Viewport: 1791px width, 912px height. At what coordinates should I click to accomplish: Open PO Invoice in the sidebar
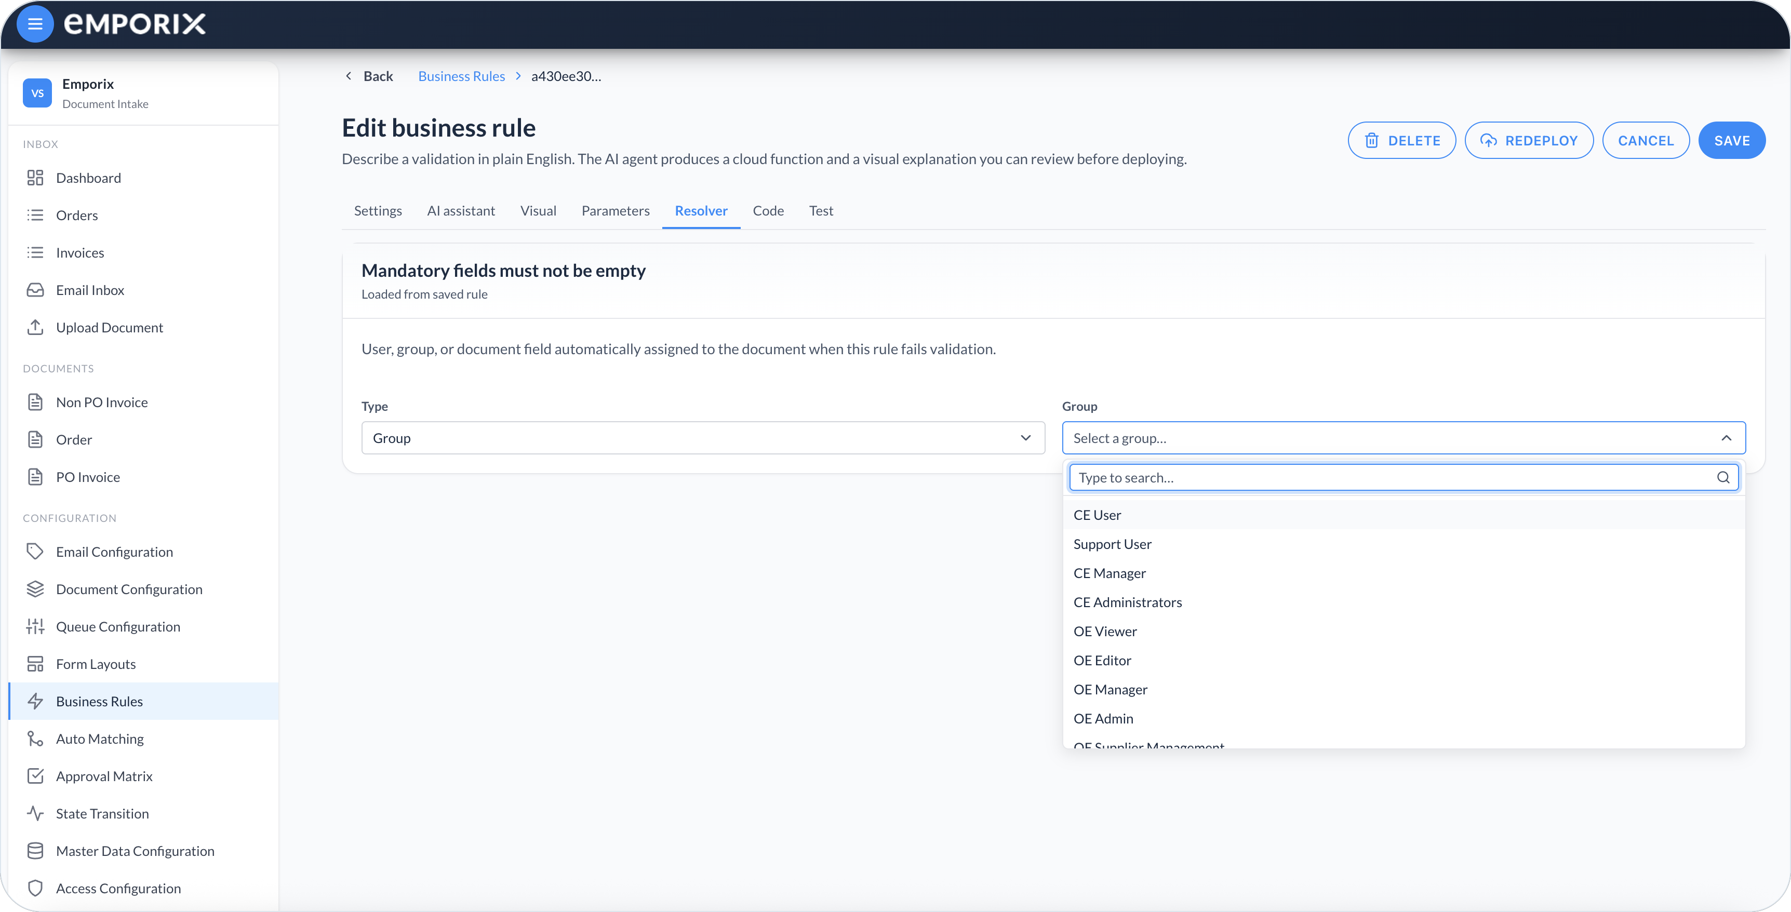(143, 477)
